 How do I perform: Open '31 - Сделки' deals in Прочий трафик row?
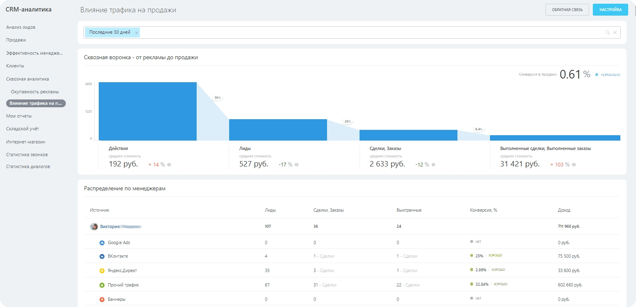pyautogui.click(x=325, y=285)
